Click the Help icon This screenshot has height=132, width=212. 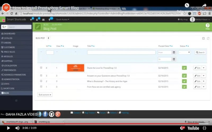(x=207, y=26)
